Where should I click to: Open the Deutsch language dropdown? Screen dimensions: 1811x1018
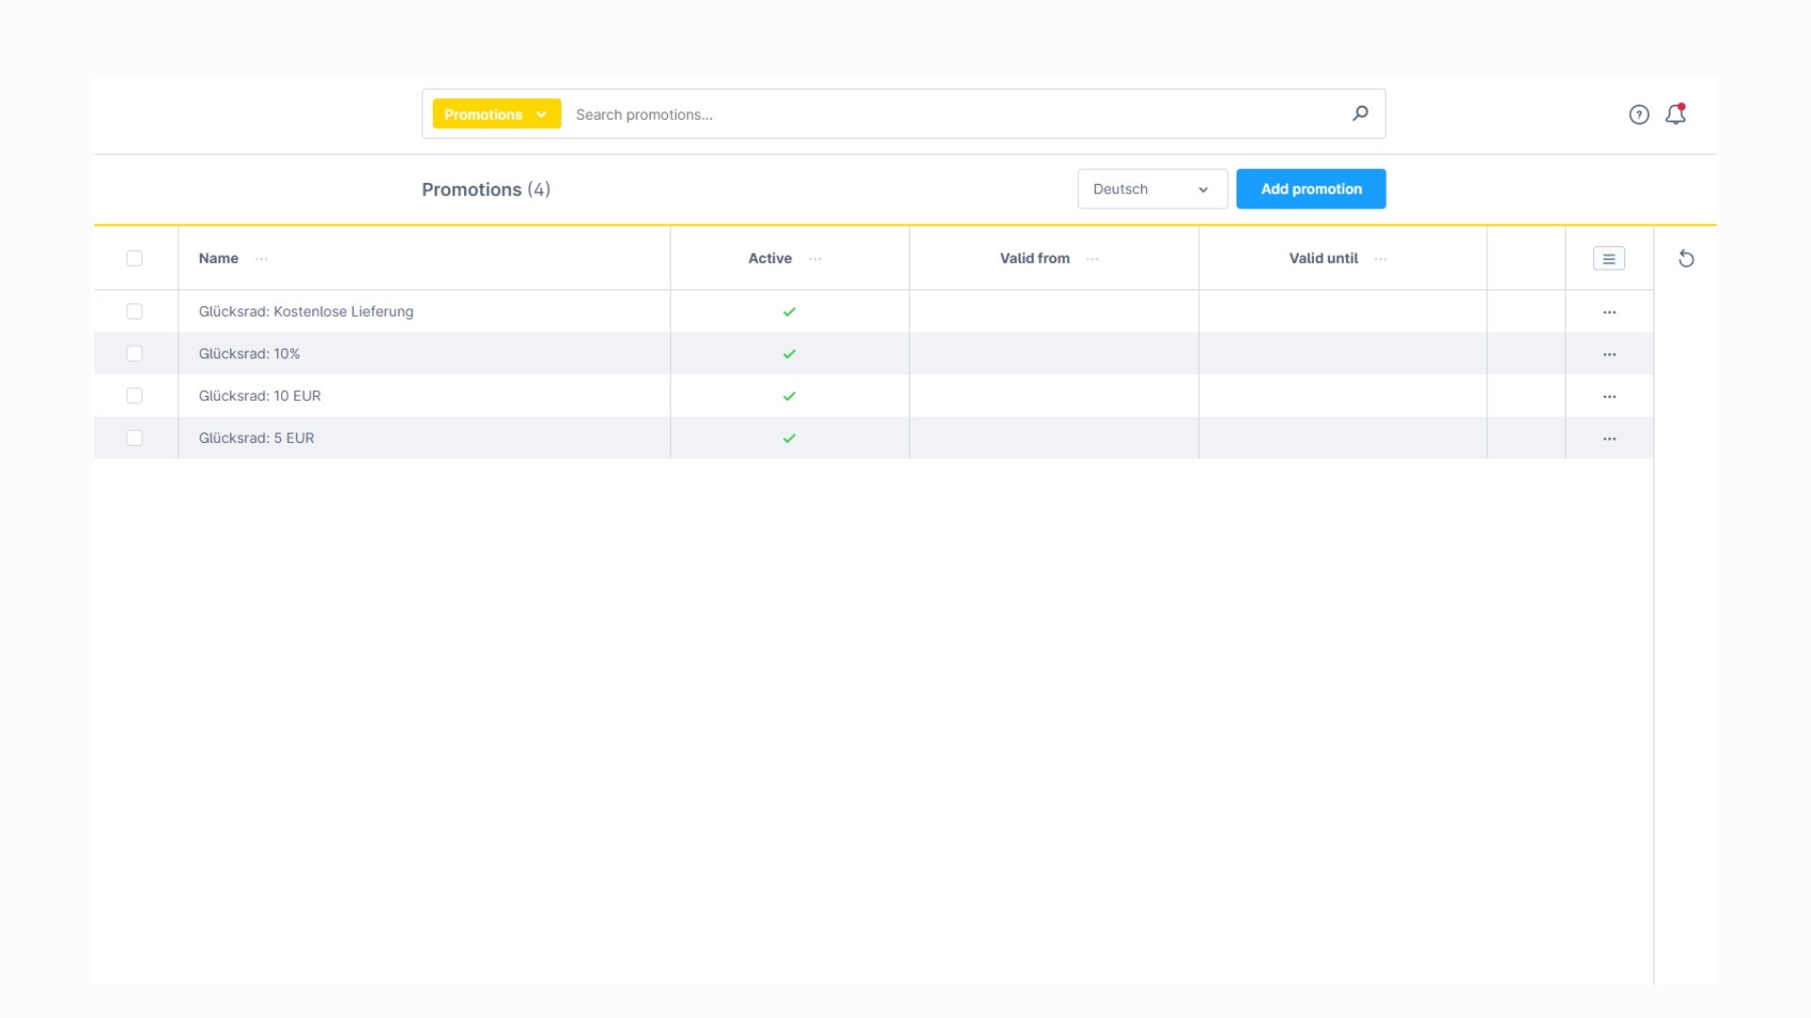(1152, 189)
